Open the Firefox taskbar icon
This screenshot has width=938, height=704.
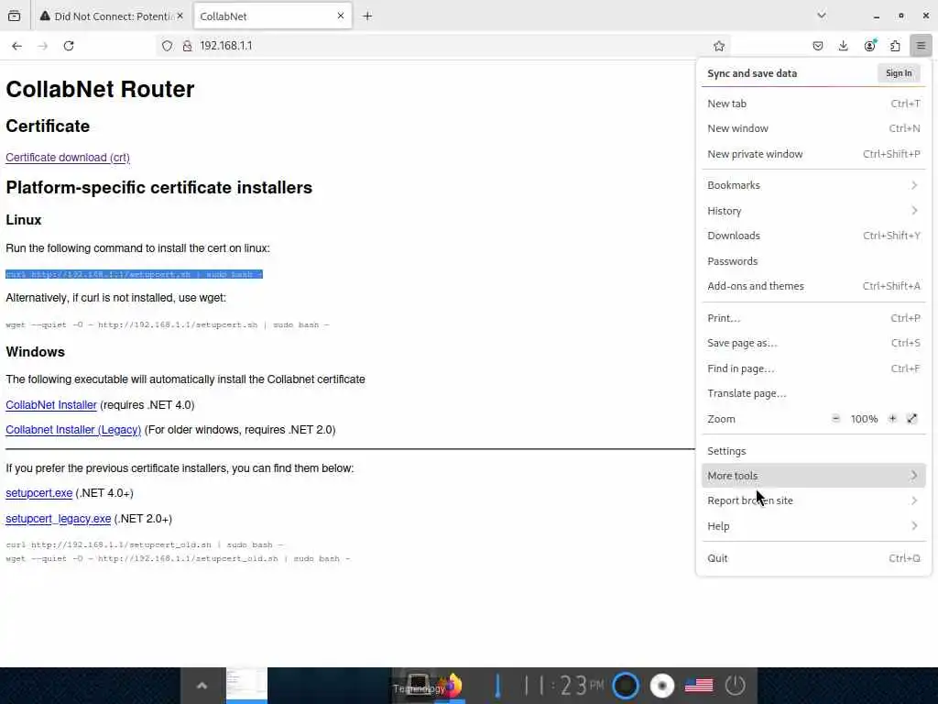coord(452,686)
